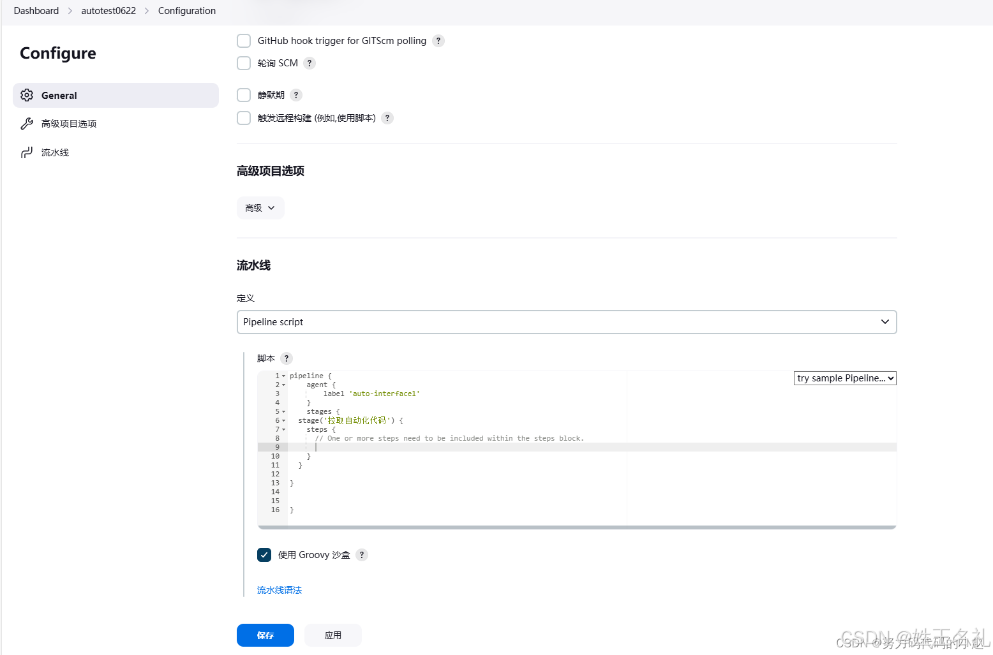The width and height of the screenshot is (993, 655).
Task: Open help for GitHub hook trigger option
Action: point(438,41)
